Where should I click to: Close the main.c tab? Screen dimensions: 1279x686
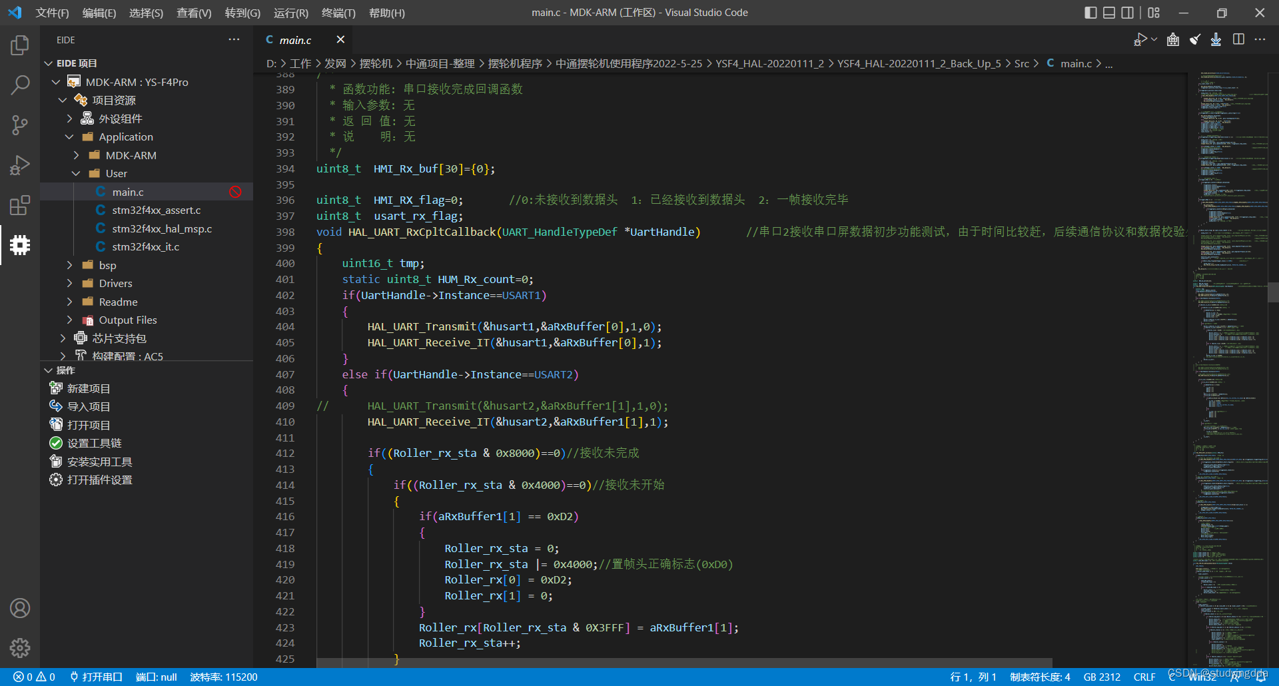click(x=340, y=40)
